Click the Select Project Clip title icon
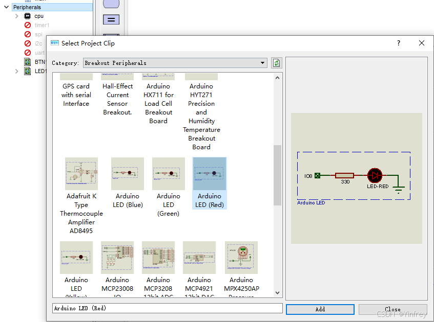This screenshot has height=322, width=434. (x=55, y=43)
